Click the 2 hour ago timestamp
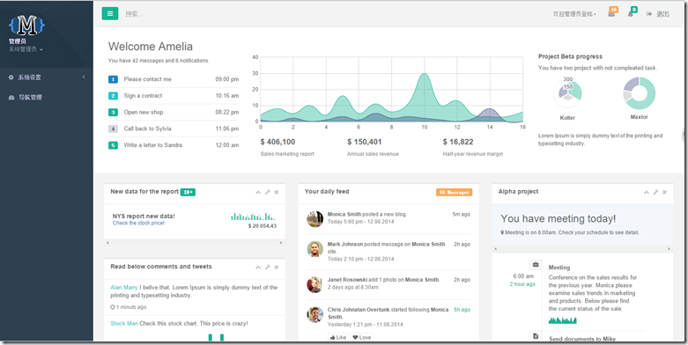 tap(522, 284)
